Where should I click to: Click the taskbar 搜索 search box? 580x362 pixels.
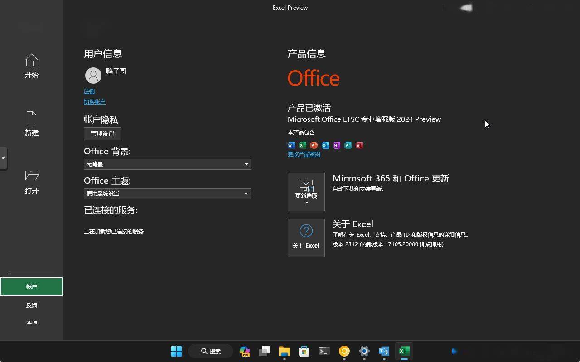tap(212, 351)
